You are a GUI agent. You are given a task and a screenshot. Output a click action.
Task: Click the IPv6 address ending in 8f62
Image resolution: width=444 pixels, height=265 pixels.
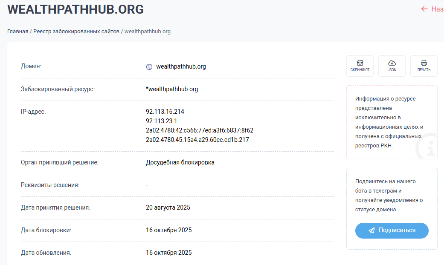coord(200,130)
